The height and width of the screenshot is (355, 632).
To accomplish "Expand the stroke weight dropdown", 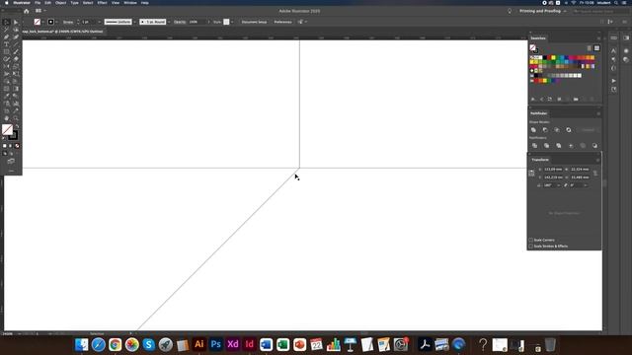I will [x=99, y=22].
